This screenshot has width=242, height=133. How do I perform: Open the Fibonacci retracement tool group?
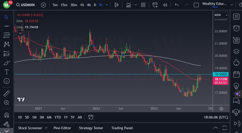(6, 35)
